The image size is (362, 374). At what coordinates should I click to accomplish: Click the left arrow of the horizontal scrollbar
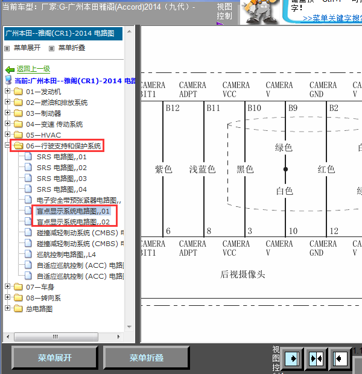[8, 337]
